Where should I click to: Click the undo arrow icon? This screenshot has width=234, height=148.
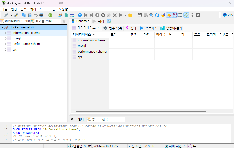pos(36,15)
